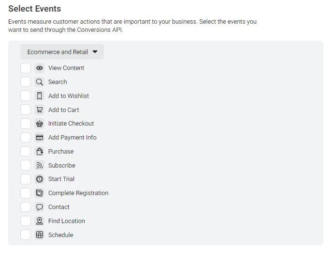332x254 pixels.
Task: Click the magnifying glass Search icon
Action: click(x=39, y=82)
